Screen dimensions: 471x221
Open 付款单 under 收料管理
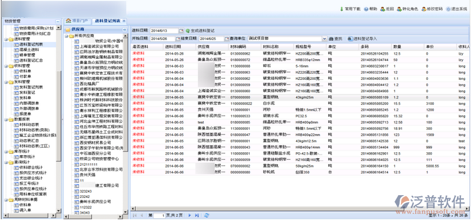pyautogui.click(x=25, y=76)
